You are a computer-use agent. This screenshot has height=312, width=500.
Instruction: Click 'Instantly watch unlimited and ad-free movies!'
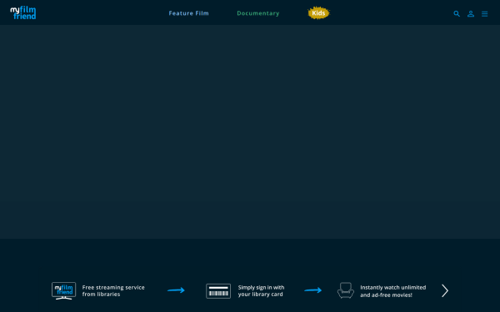[392, 291]
